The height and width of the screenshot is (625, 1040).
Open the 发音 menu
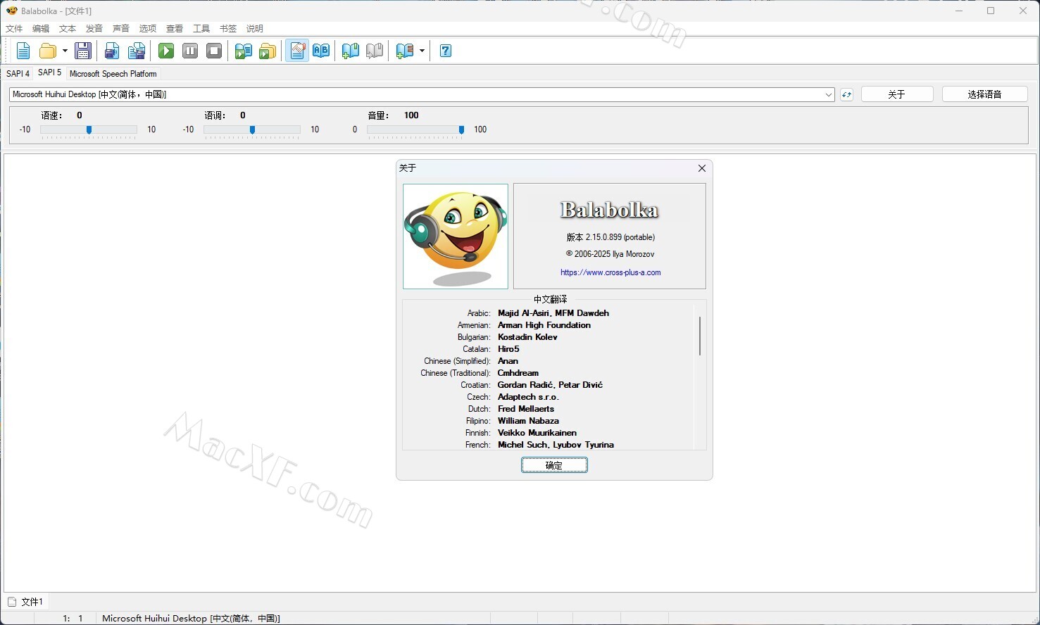click(94, 29)
